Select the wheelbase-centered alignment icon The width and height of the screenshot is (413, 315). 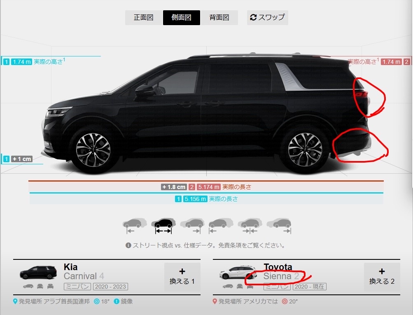[x=163, y=226]
